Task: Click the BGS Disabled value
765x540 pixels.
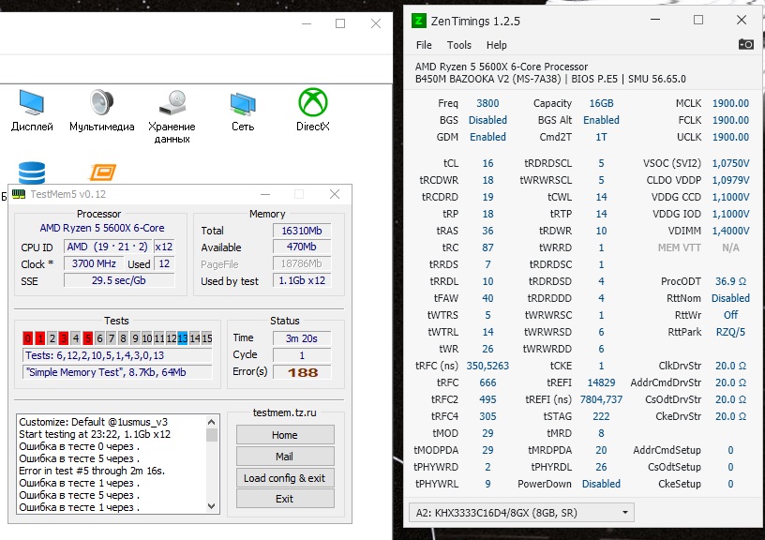Action: tap(487, 120)
